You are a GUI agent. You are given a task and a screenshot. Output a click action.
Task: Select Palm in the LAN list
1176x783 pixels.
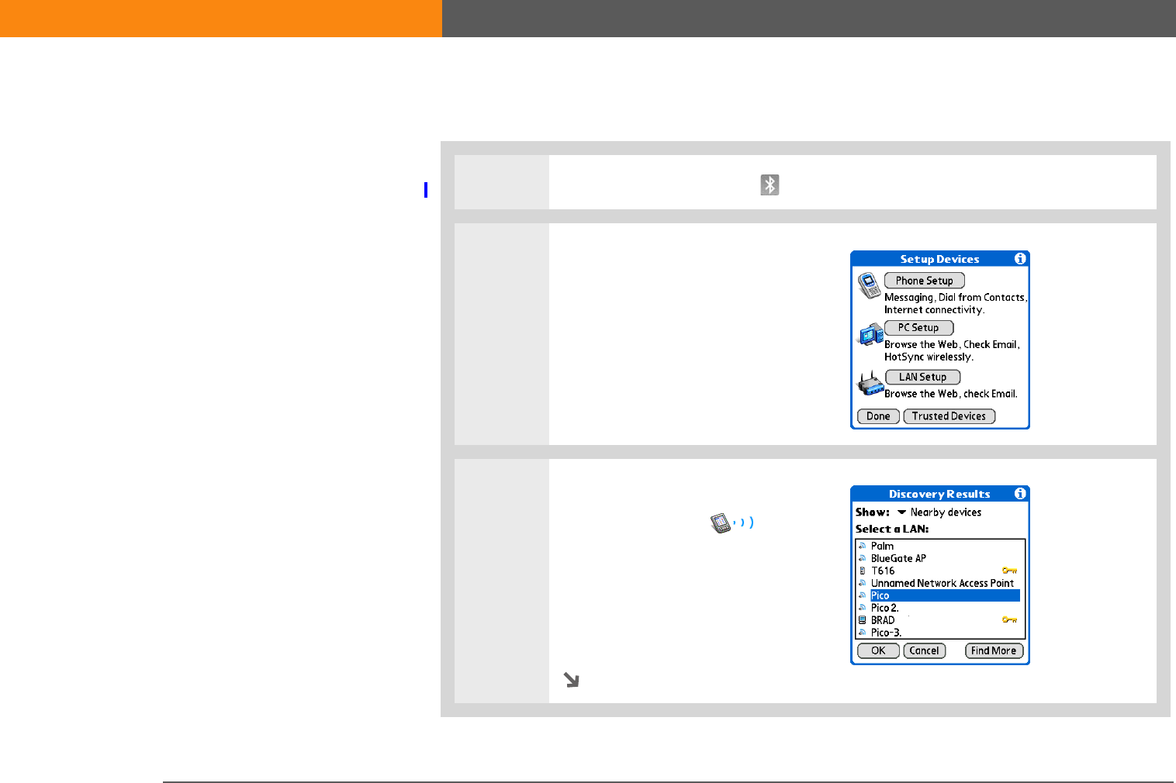coord(882,546)
